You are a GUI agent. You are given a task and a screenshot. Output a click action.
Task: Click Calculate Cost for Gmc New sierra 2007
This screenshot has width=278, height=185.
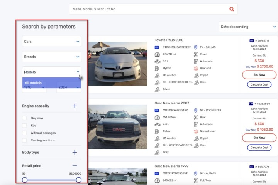point(259,148)
